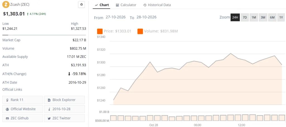Image resolution: width=286 pixels, height=127 pixels.
Task: Select the 1M zoom range
Action: (x=254, y=18)
